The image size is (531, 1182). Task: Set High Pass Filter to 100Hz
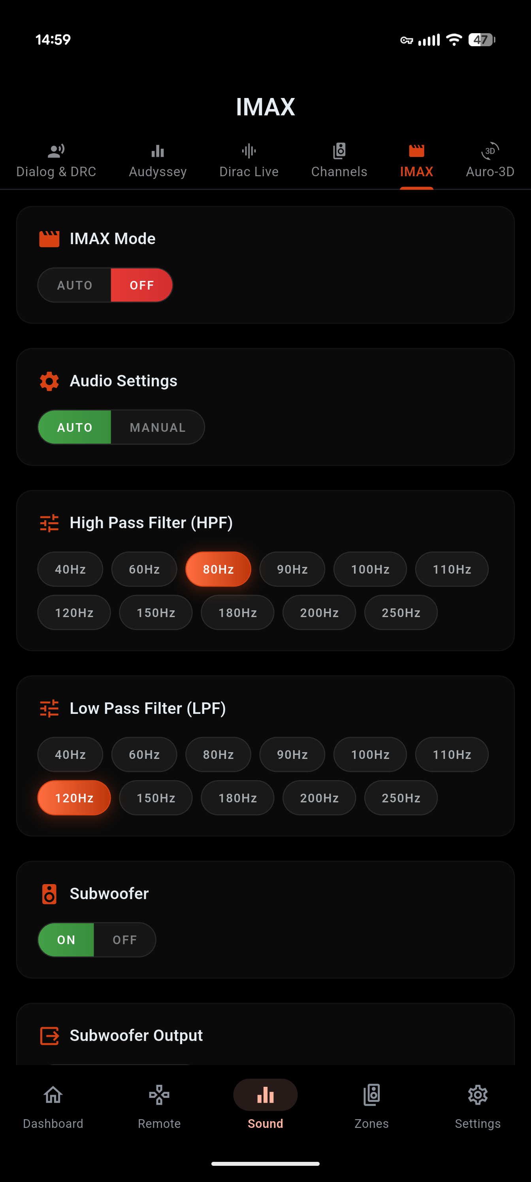pos(370,569)
